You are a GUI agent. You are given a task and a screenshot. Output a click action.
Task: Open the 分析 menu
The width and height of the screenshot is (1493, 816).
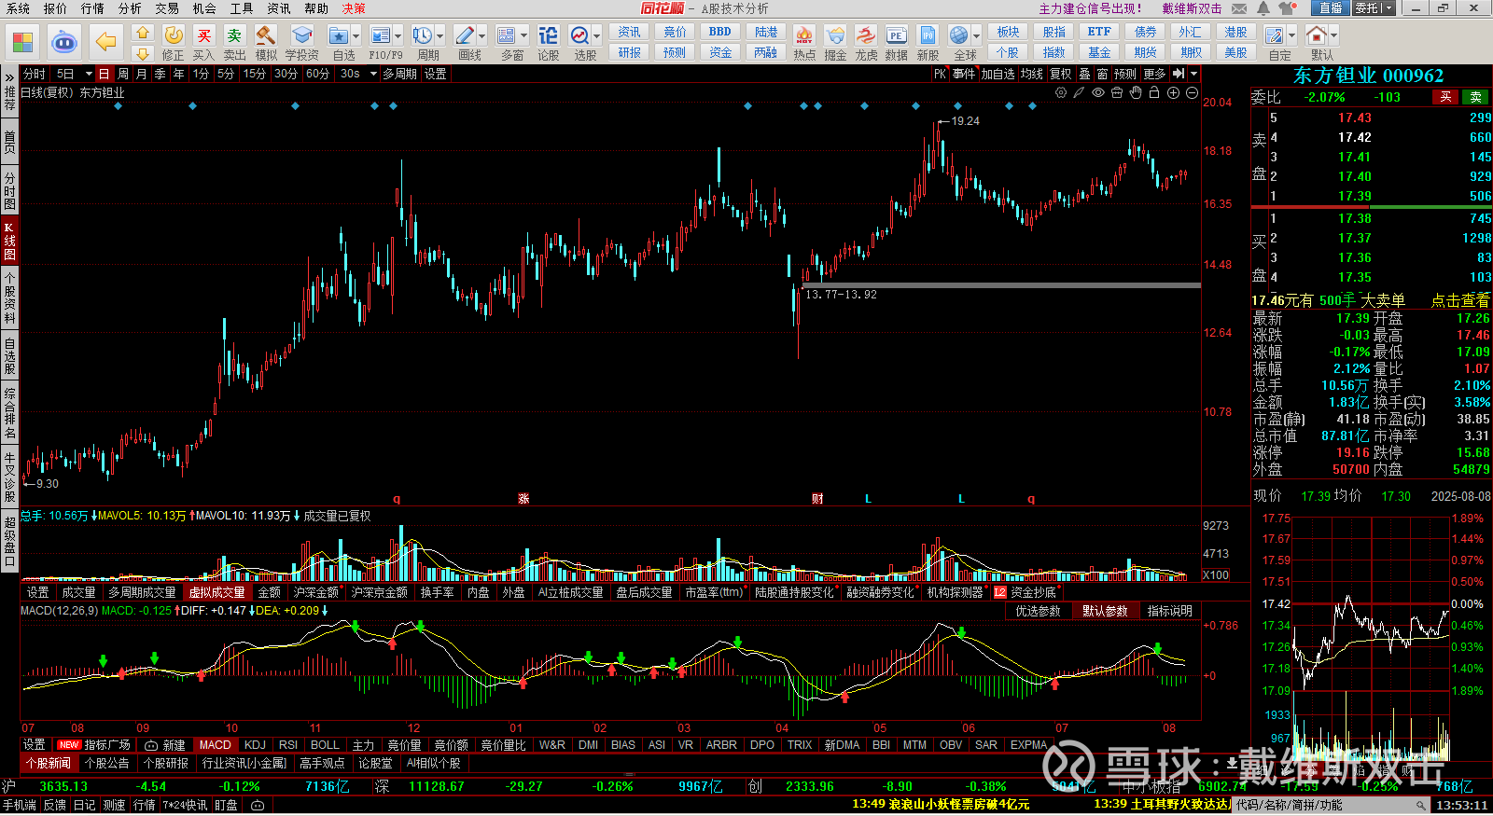(x=130, y=8)
